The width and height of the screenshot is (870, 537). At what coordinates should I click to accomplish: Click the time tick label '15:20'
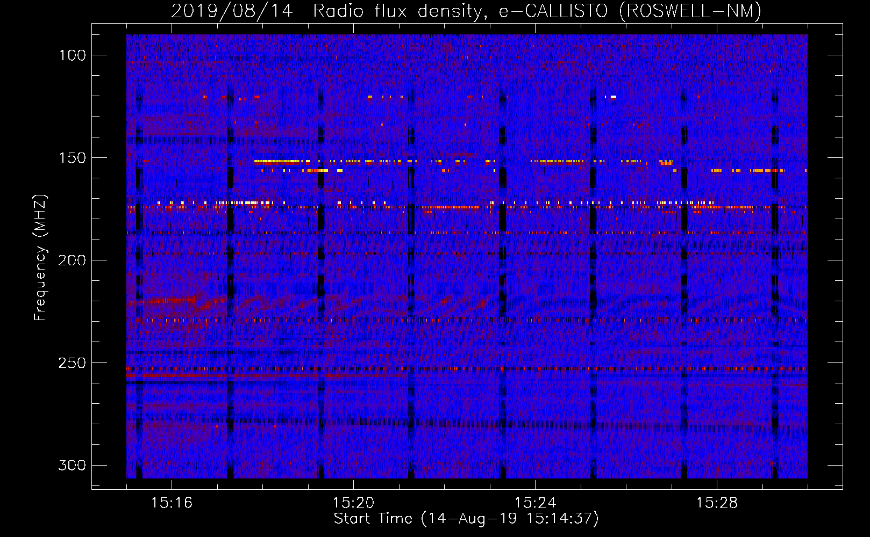coord(353,503)
